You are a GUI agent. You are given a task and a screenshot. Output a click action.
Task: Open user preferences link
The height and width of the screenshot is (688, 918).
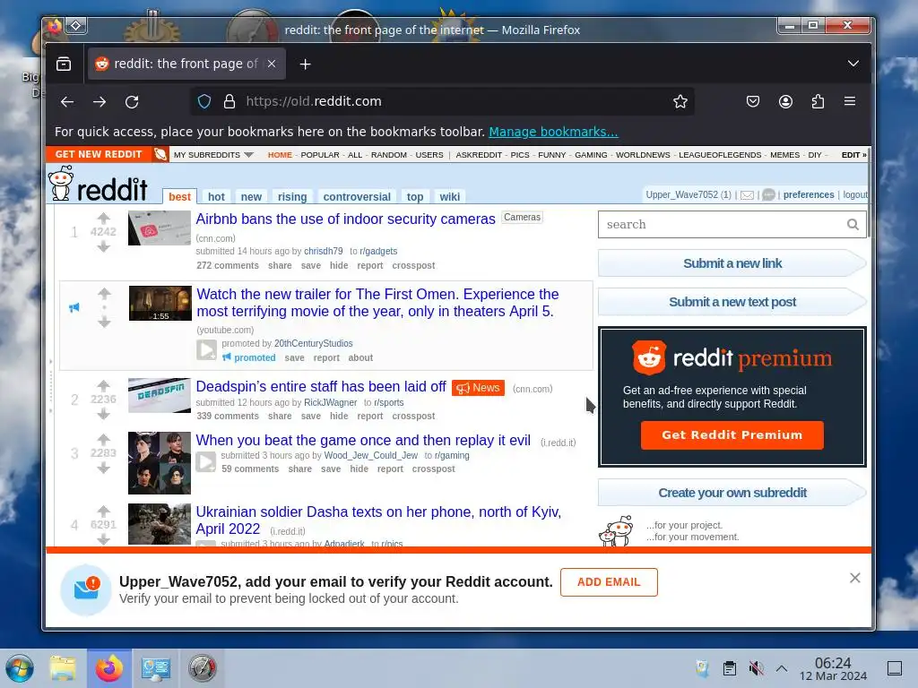(808, 194)
